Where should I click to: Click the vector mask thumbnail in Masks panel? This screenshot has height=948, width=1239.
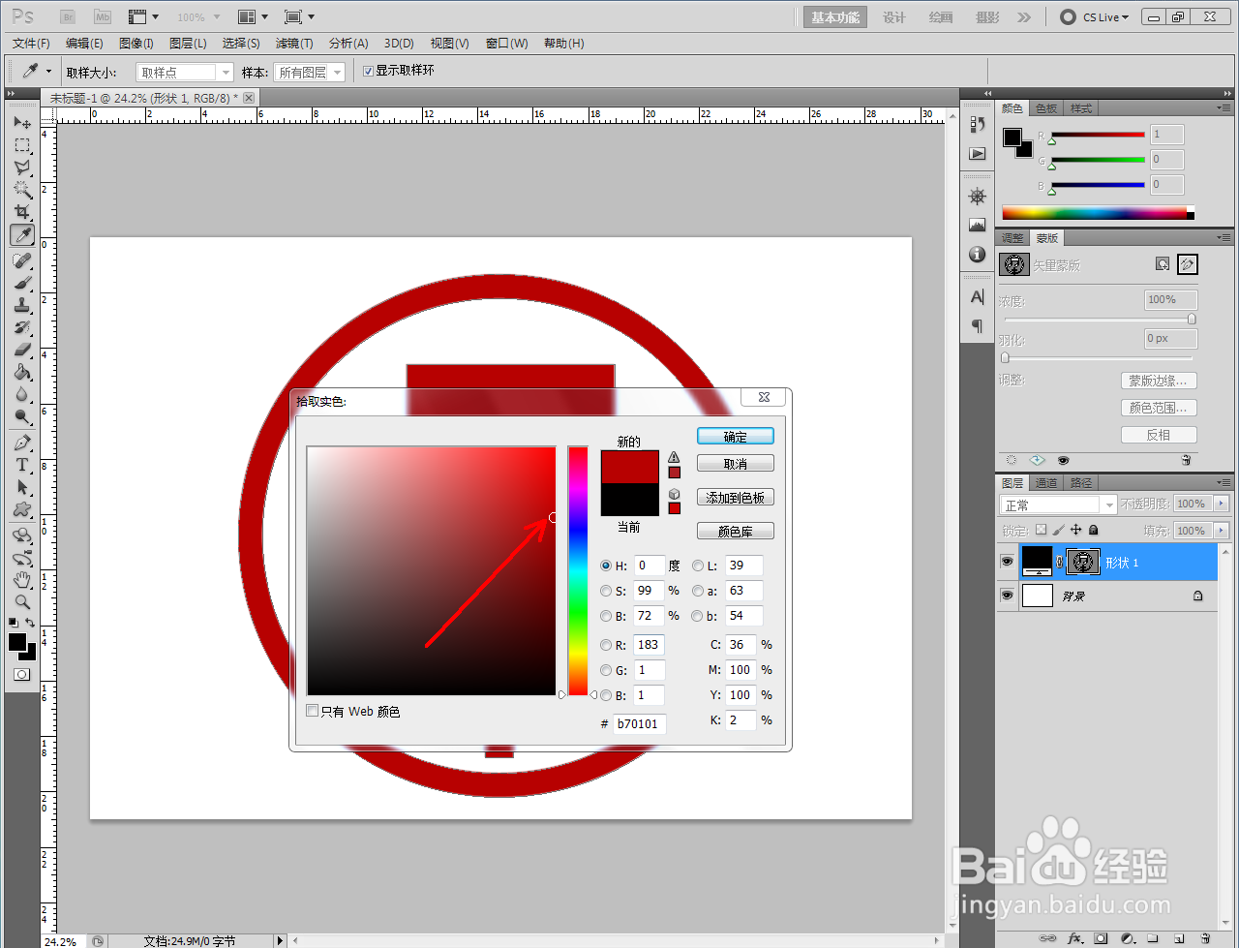[1014, 264]
